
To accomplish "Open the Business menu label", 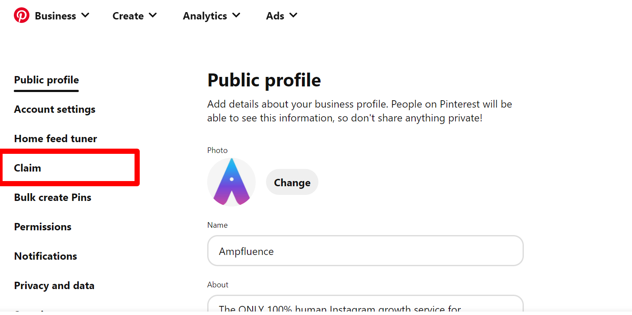I will point(55,16).
